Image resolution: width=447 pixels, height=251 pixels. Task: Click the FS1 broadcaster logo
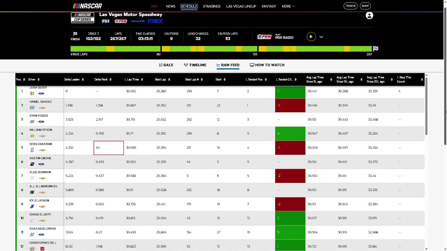[105, 21]
